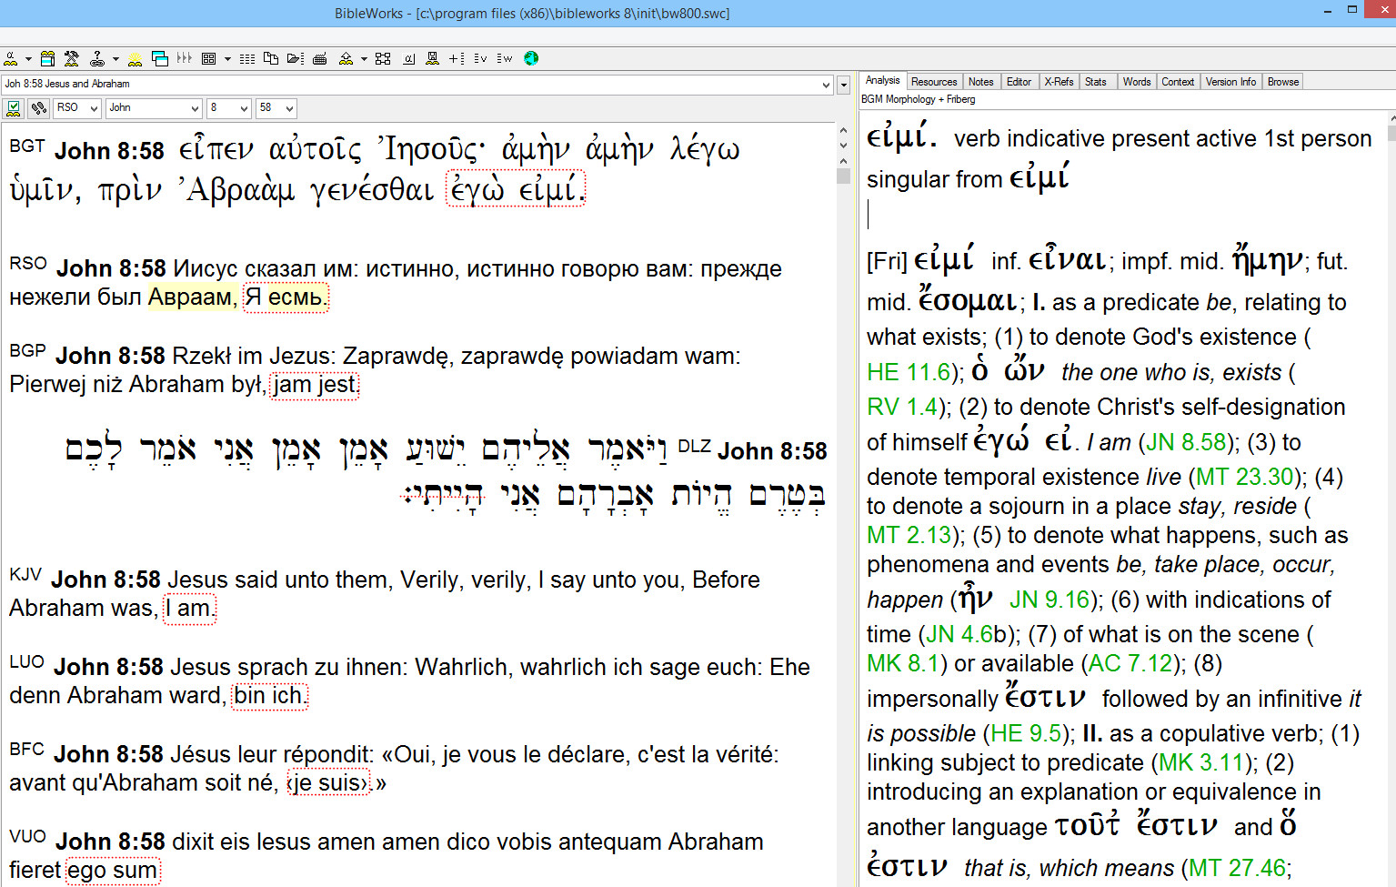Switch to the Resources tab
1396x887 pixels.
[x=934, y=82]
